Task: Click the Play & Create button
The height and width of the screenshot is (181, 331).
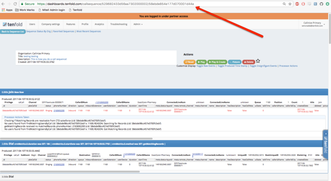Action: [x=217, y=62]
